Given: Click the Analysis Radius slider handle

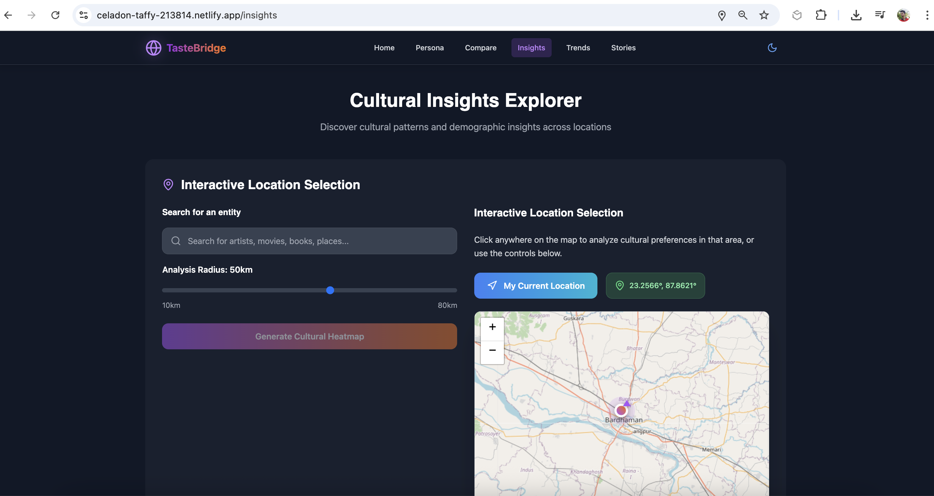Looking at the screenshot, I should [x=330, y=290].
